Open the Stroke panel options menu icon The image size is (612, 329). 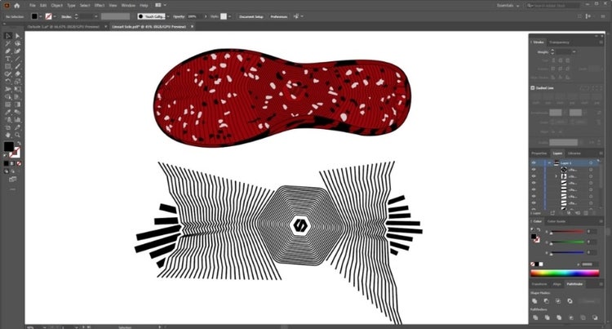tap(601, 42)
